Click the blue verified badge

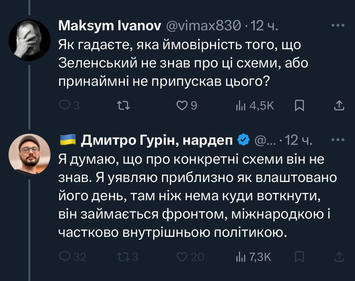pos(244,140)
